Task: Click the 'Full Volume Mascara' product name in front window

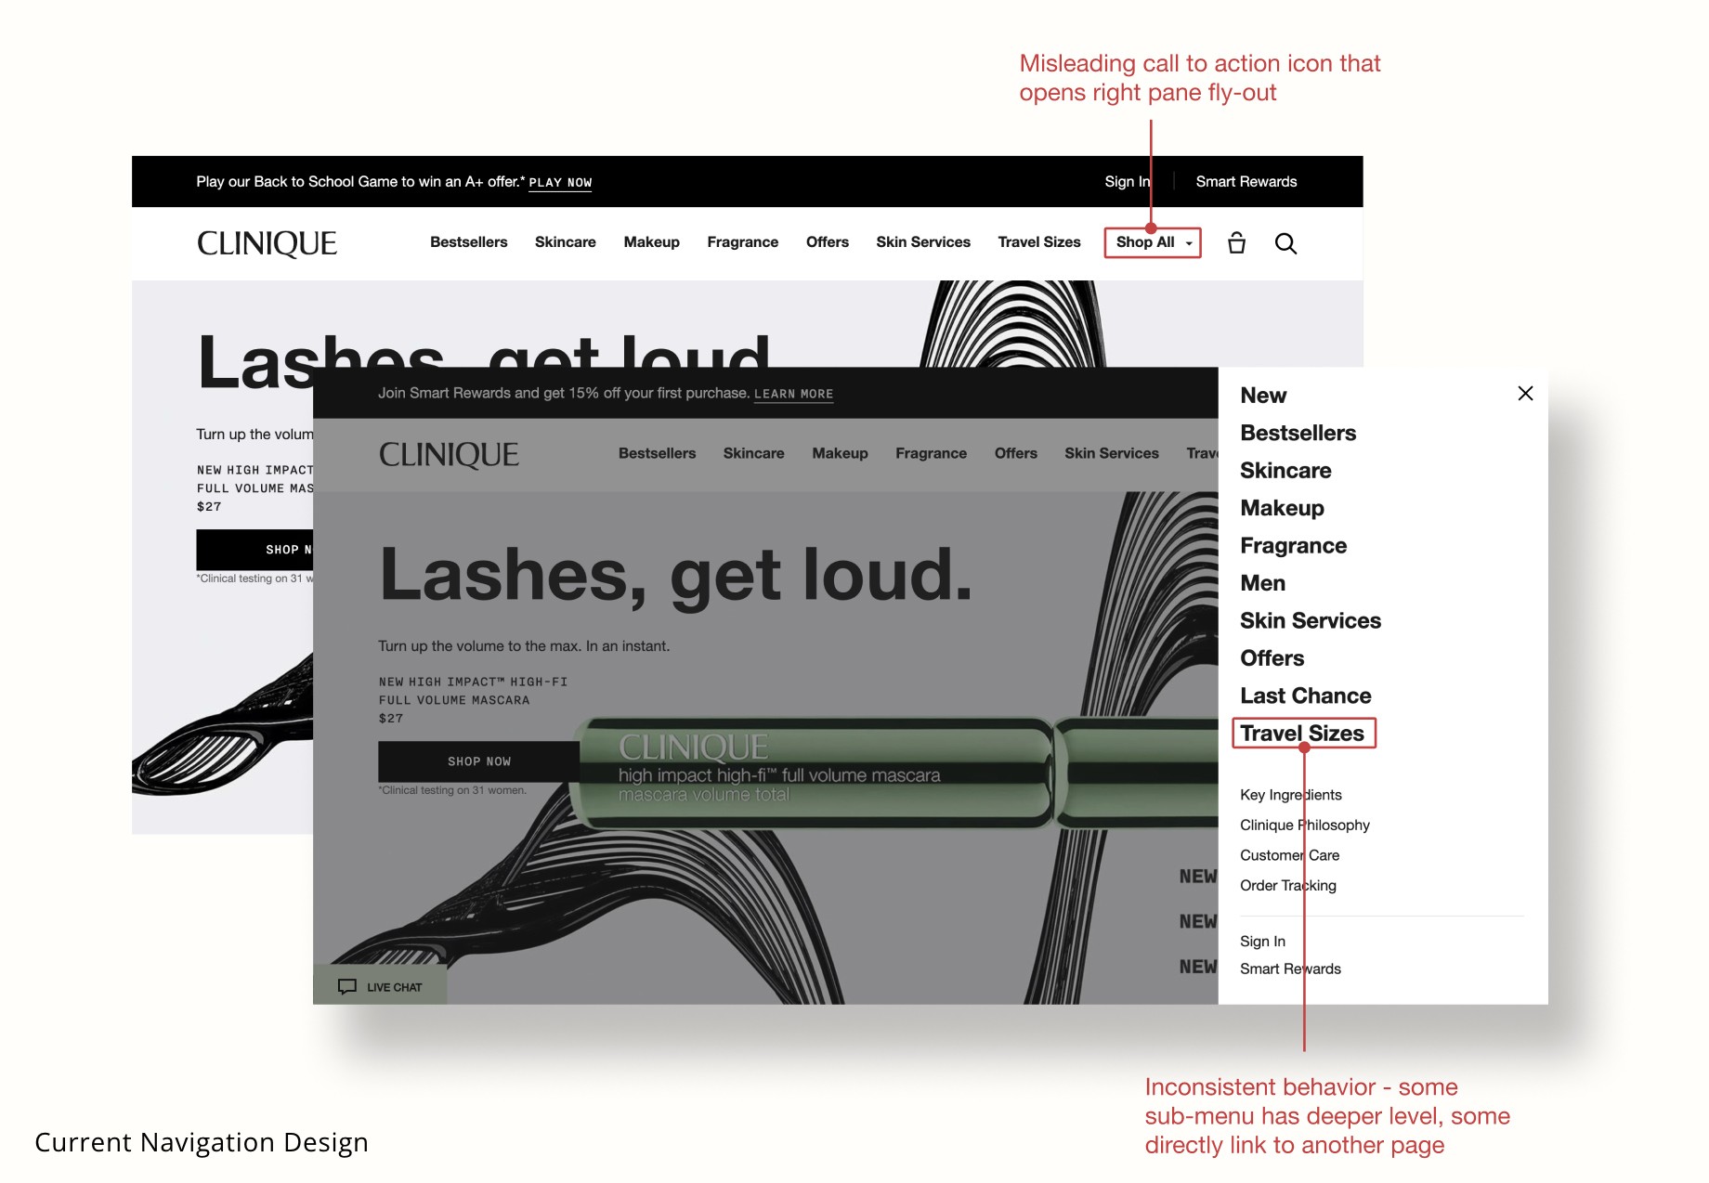Action: pos(454,700)
